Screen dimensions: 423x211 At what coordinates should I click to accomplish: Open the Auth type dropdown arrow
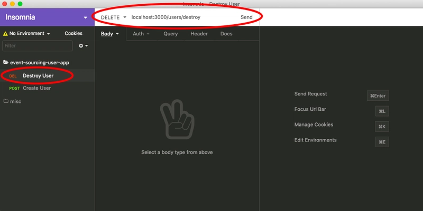(x=148, y=34)
